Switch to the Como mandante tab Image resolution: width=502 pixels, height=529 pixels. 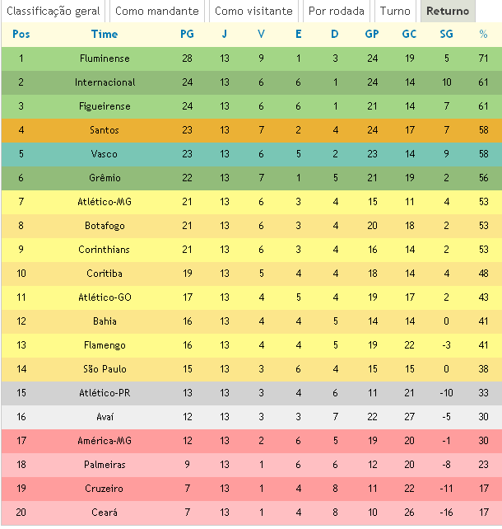click(156, 12)
